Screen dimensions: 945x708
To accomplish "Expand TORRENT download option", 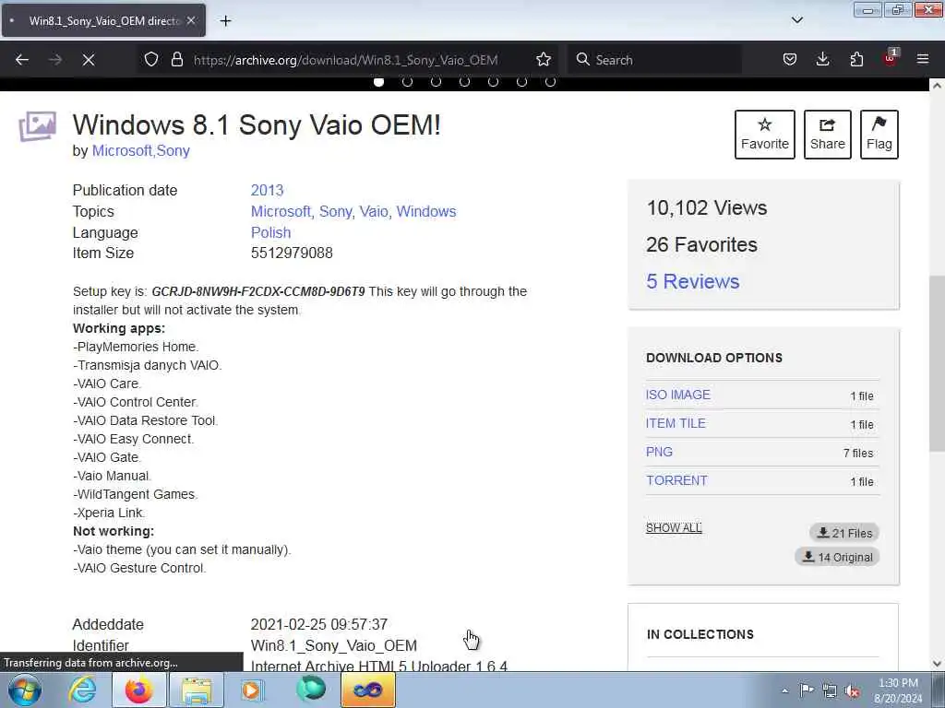I will (676, 480).
